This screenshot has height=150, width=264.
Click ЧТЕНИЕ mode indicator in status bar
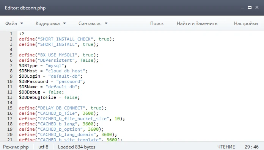(x=226, y=147)
